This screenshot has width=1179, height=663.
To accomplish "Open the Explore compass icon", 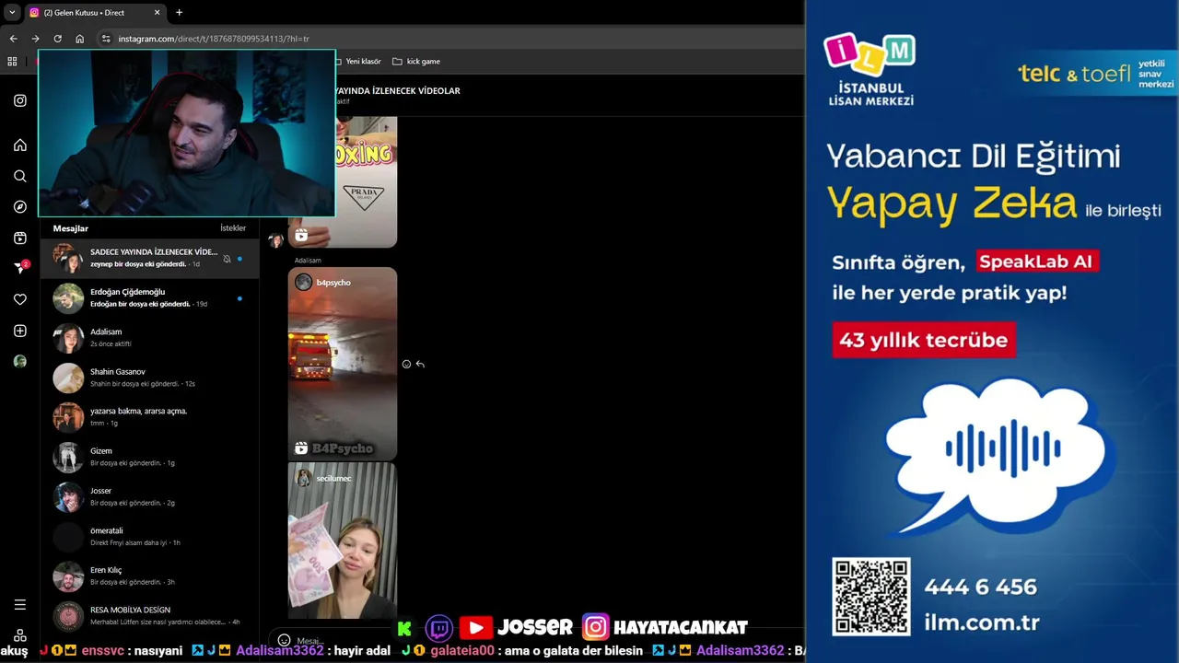I will tap(20, 207).
